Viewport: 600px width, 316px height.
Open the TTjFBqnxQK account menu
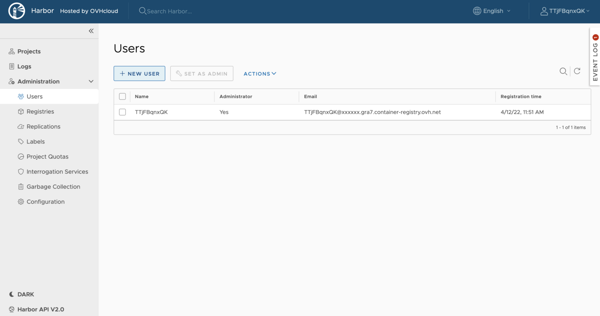[x=565, y=11]
